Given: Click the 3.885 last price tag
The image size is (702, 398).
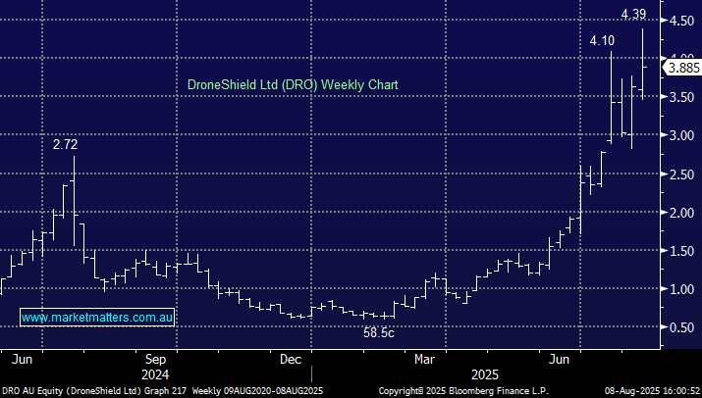Looking at the screenshot, I should pos(682,68).
